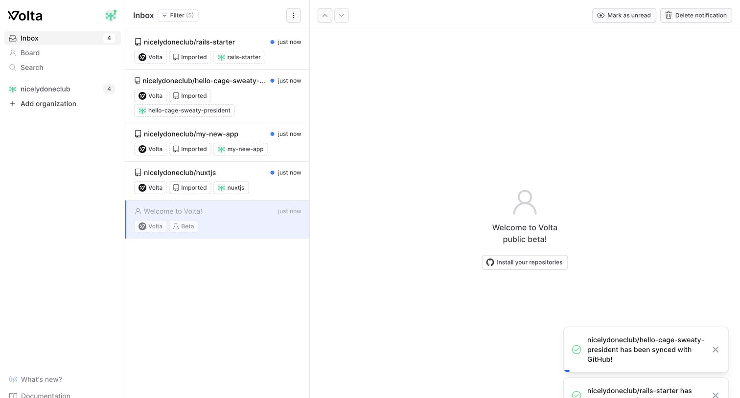Screen dimensions: 740x398
Task: Click Volta tag on hello-cage-sweaty row
Action: pos(151,96)
